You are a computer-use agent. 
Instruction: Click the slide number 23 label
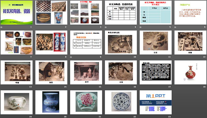pos(169,116)
